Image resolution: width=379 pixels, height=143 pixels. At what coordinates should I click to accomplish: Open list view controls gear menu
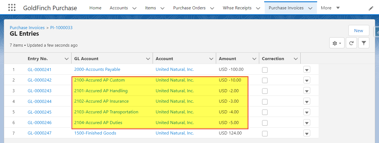337,43
